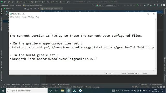Image resolution: width=166 pixels, height=93 pixels.
Task: Expand the app module tree node
Action: coord(4,11)
